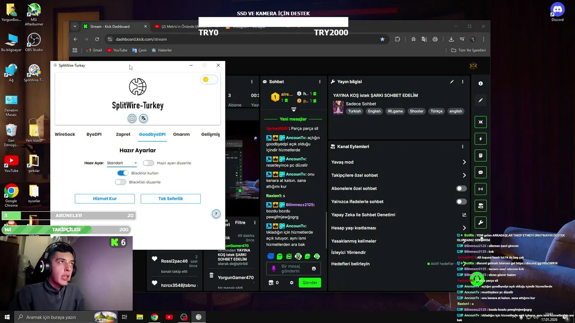
Task: Collapse the chat leaderboard arrow
Action: coord(294,109)
